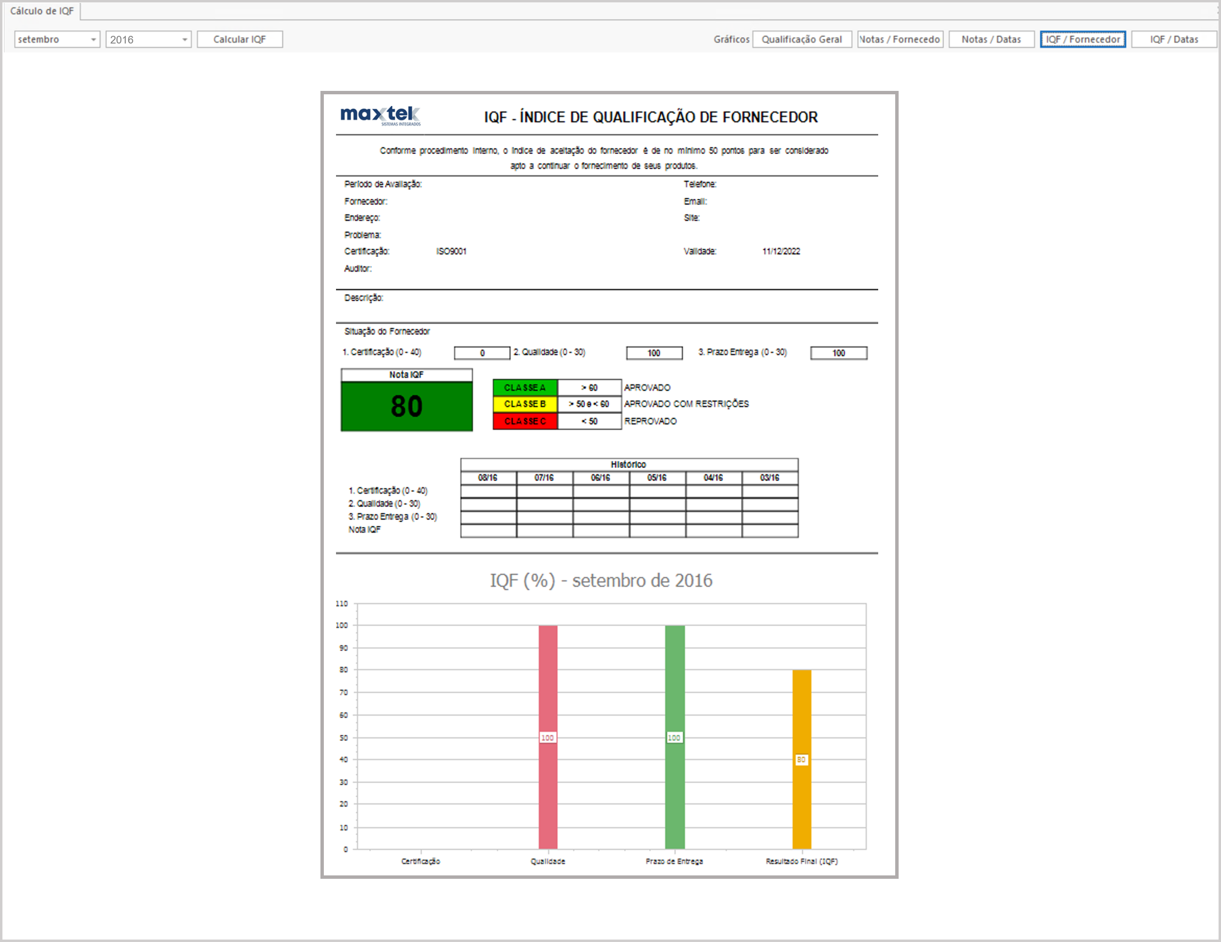Click the 08/16 column header in Histórico
Screen dimensions: 1221x942
488,478
